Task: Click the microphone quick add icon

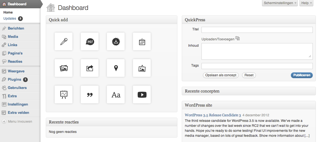Action: click(64, 41)
